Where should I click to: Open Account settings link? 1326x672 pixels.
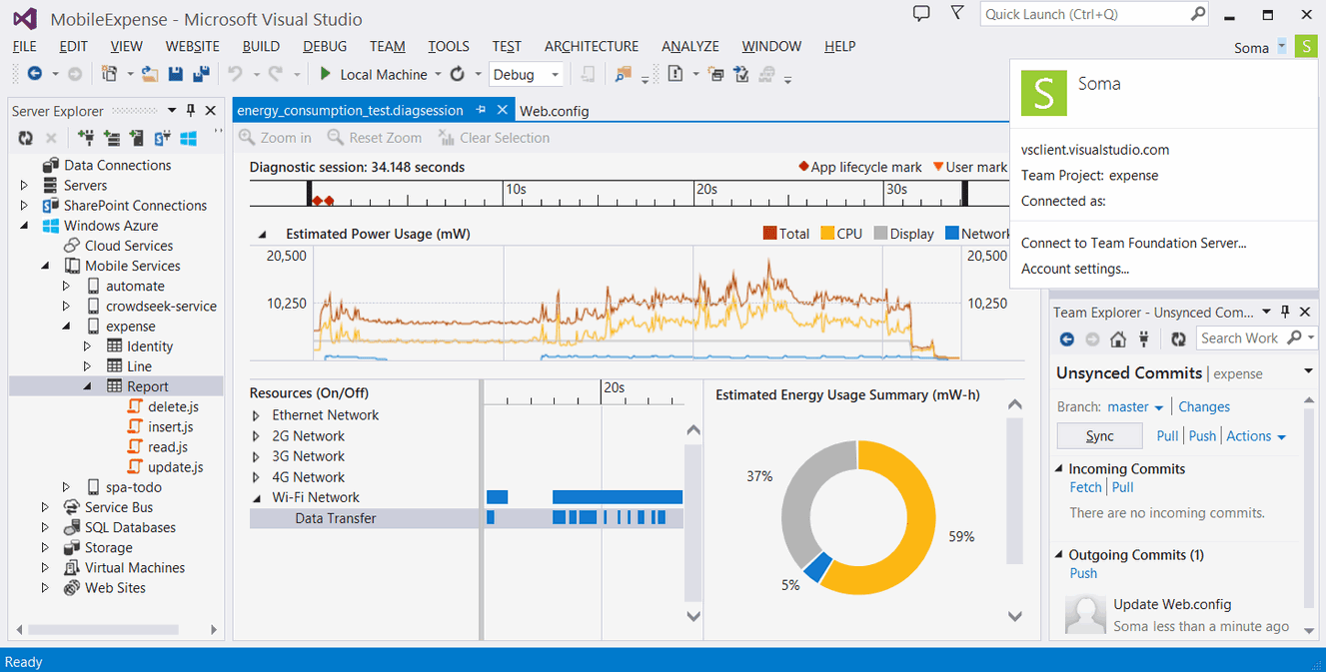(x=1075, y=269)
